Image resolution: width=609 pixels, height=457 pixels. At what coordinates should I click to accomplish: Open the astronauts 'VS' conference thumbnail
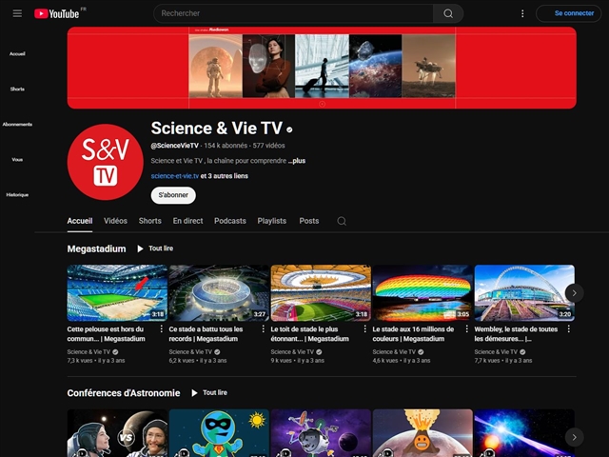pos(117,433)
